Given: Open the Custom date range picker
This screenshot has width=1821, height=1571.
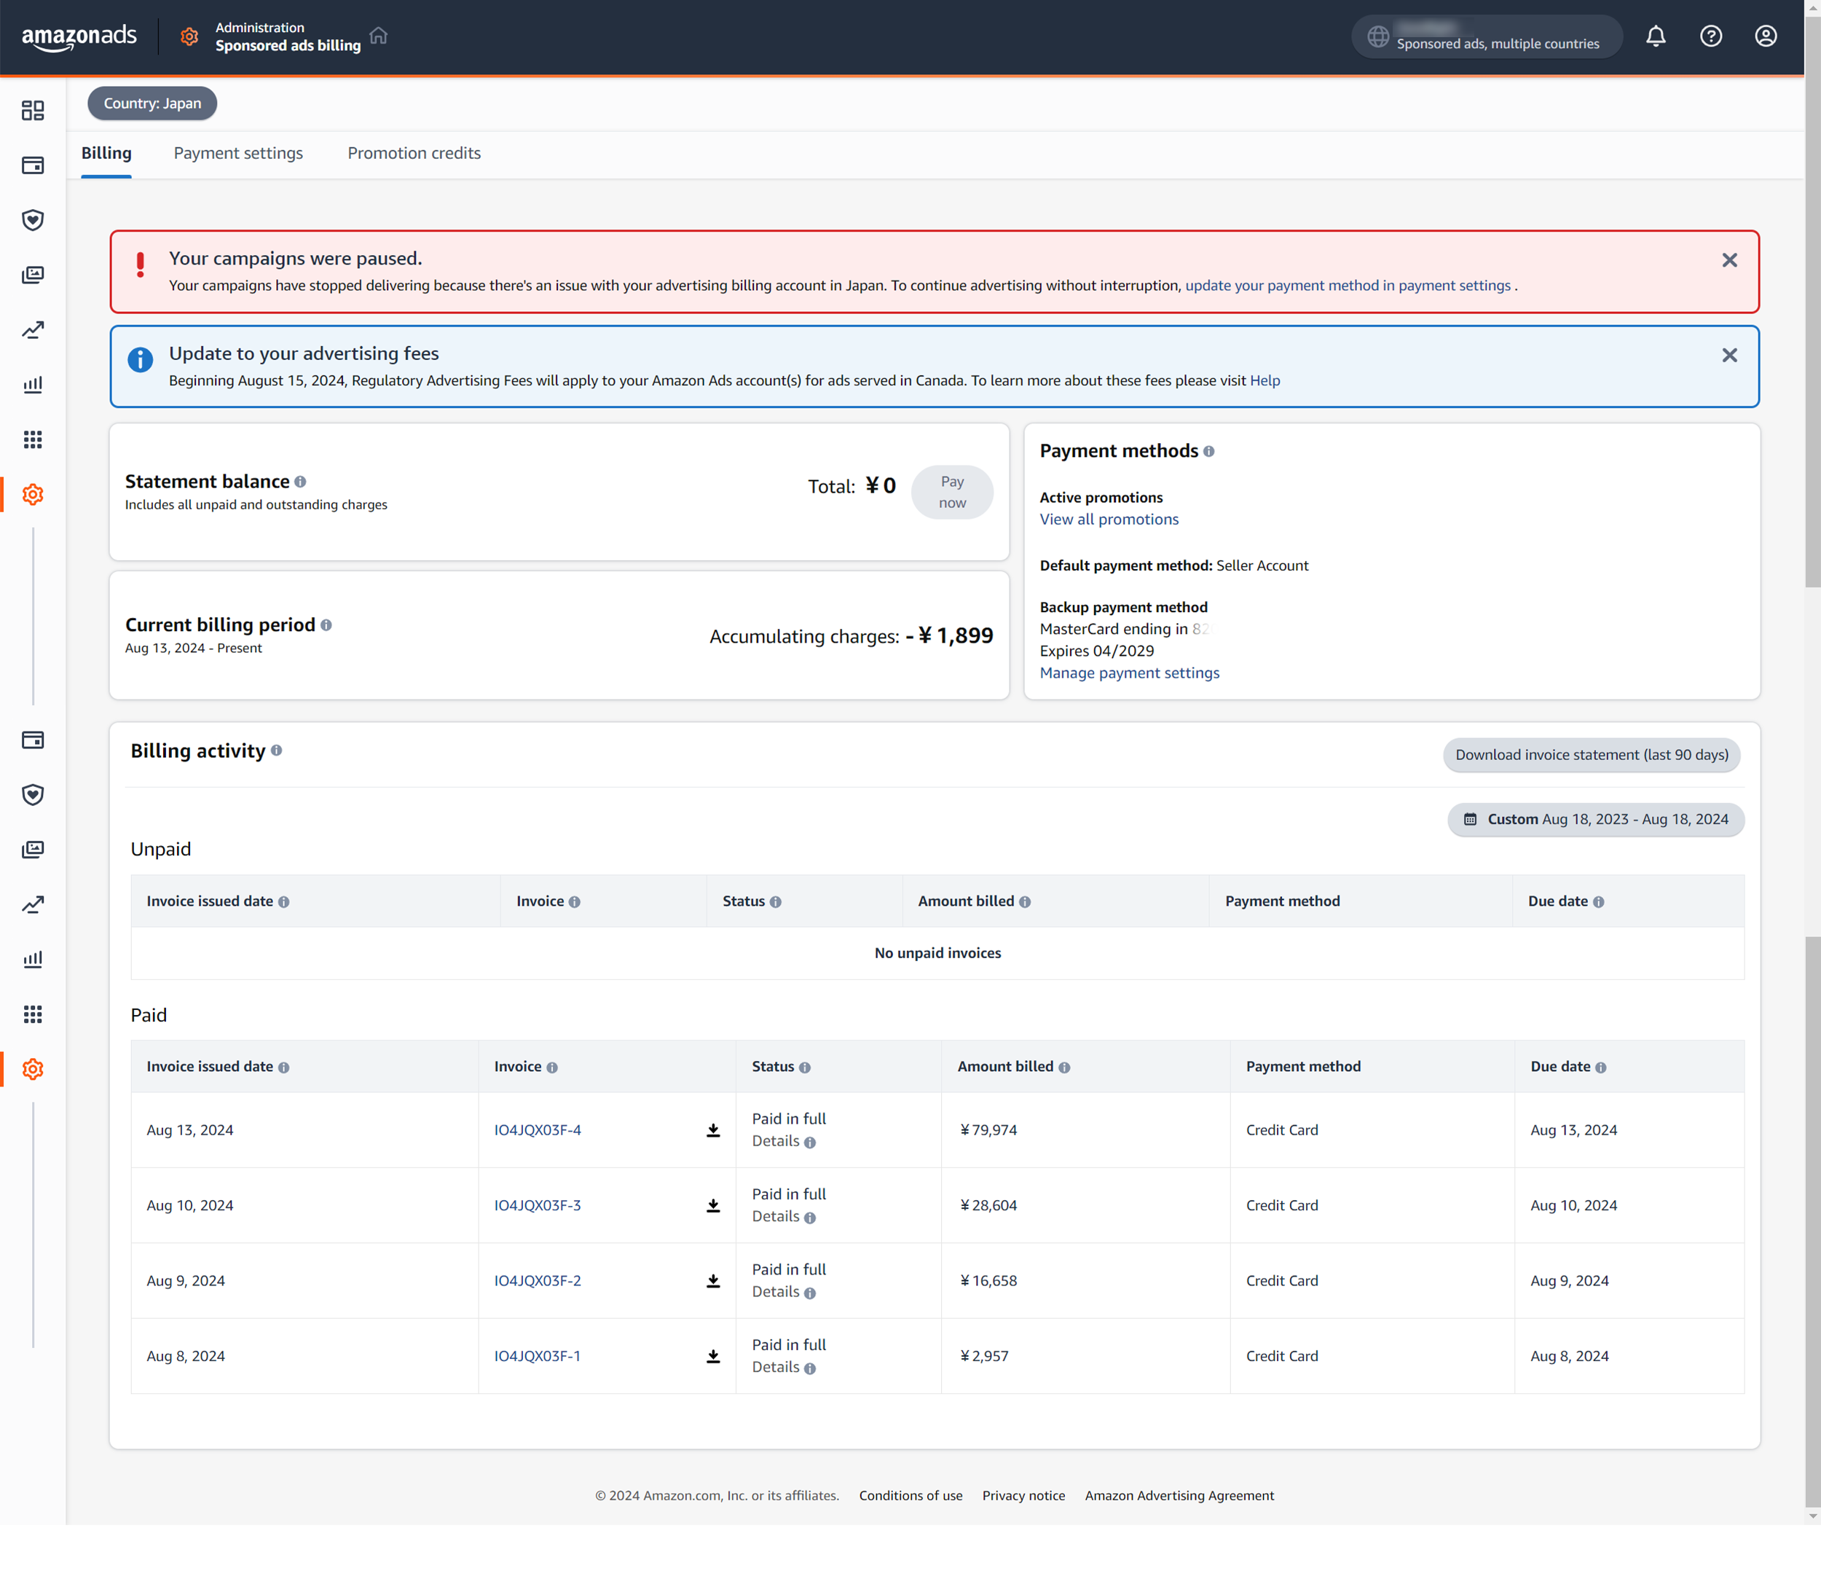Looking at the screenshot, I should click(1595, 819).
